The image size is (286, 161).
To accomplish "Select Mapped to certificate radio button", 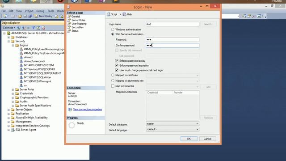I will (113, 75).
